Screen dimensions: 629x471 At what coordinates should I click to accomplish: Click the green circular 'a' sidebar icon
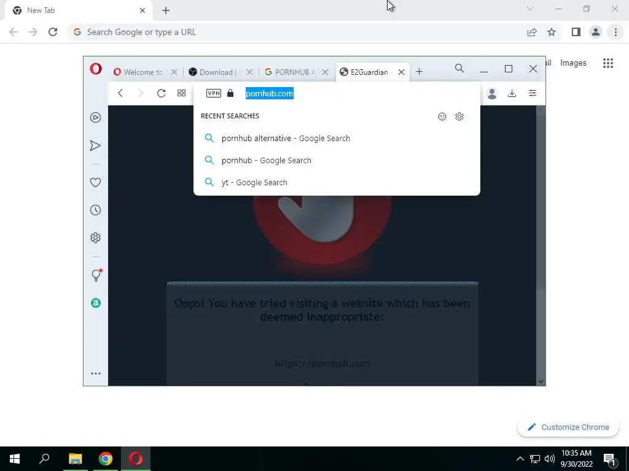95,303
